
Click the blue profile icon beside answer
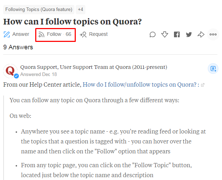(x=213, y=69)
